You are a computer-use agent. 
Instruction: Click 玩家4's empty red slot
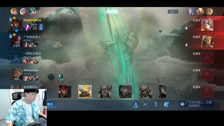pyautogui.click(x=207, y=74)
